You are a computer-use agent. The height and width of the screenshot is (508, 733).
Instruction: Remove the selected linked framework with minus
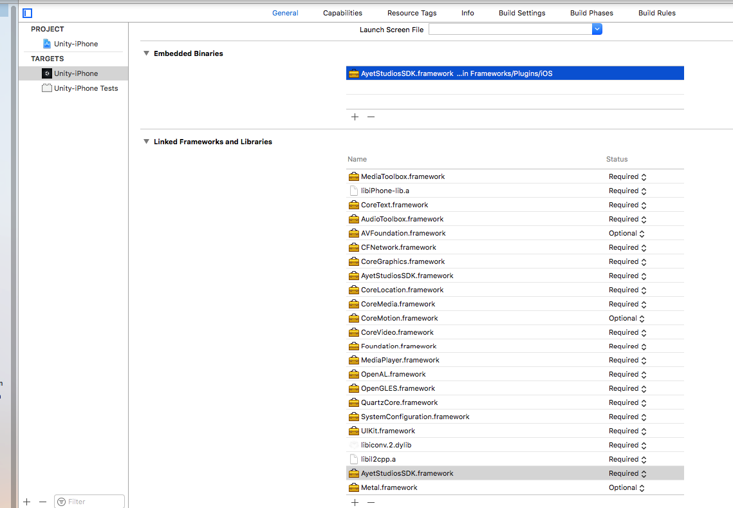(371, 502)
